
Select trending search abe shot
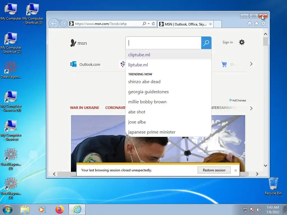168,112
